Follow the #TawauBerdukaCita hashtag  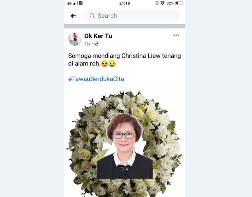96,79
